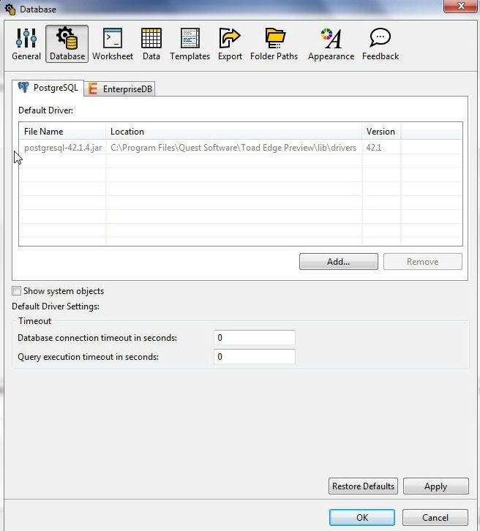This screenshot has height=531, width=480.
Task: Enable Show system objects checkbox
Action: click(16, 291)
